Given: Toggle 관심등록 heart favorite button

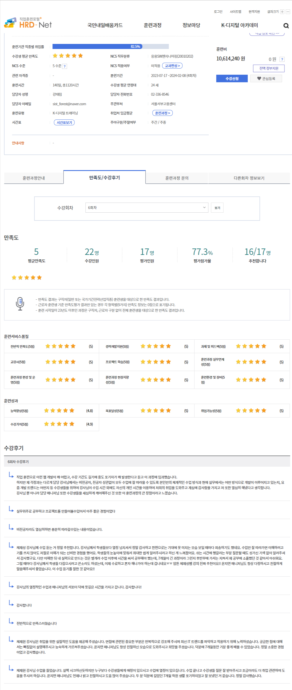Looking at the screenshot, I should point(266,79).
